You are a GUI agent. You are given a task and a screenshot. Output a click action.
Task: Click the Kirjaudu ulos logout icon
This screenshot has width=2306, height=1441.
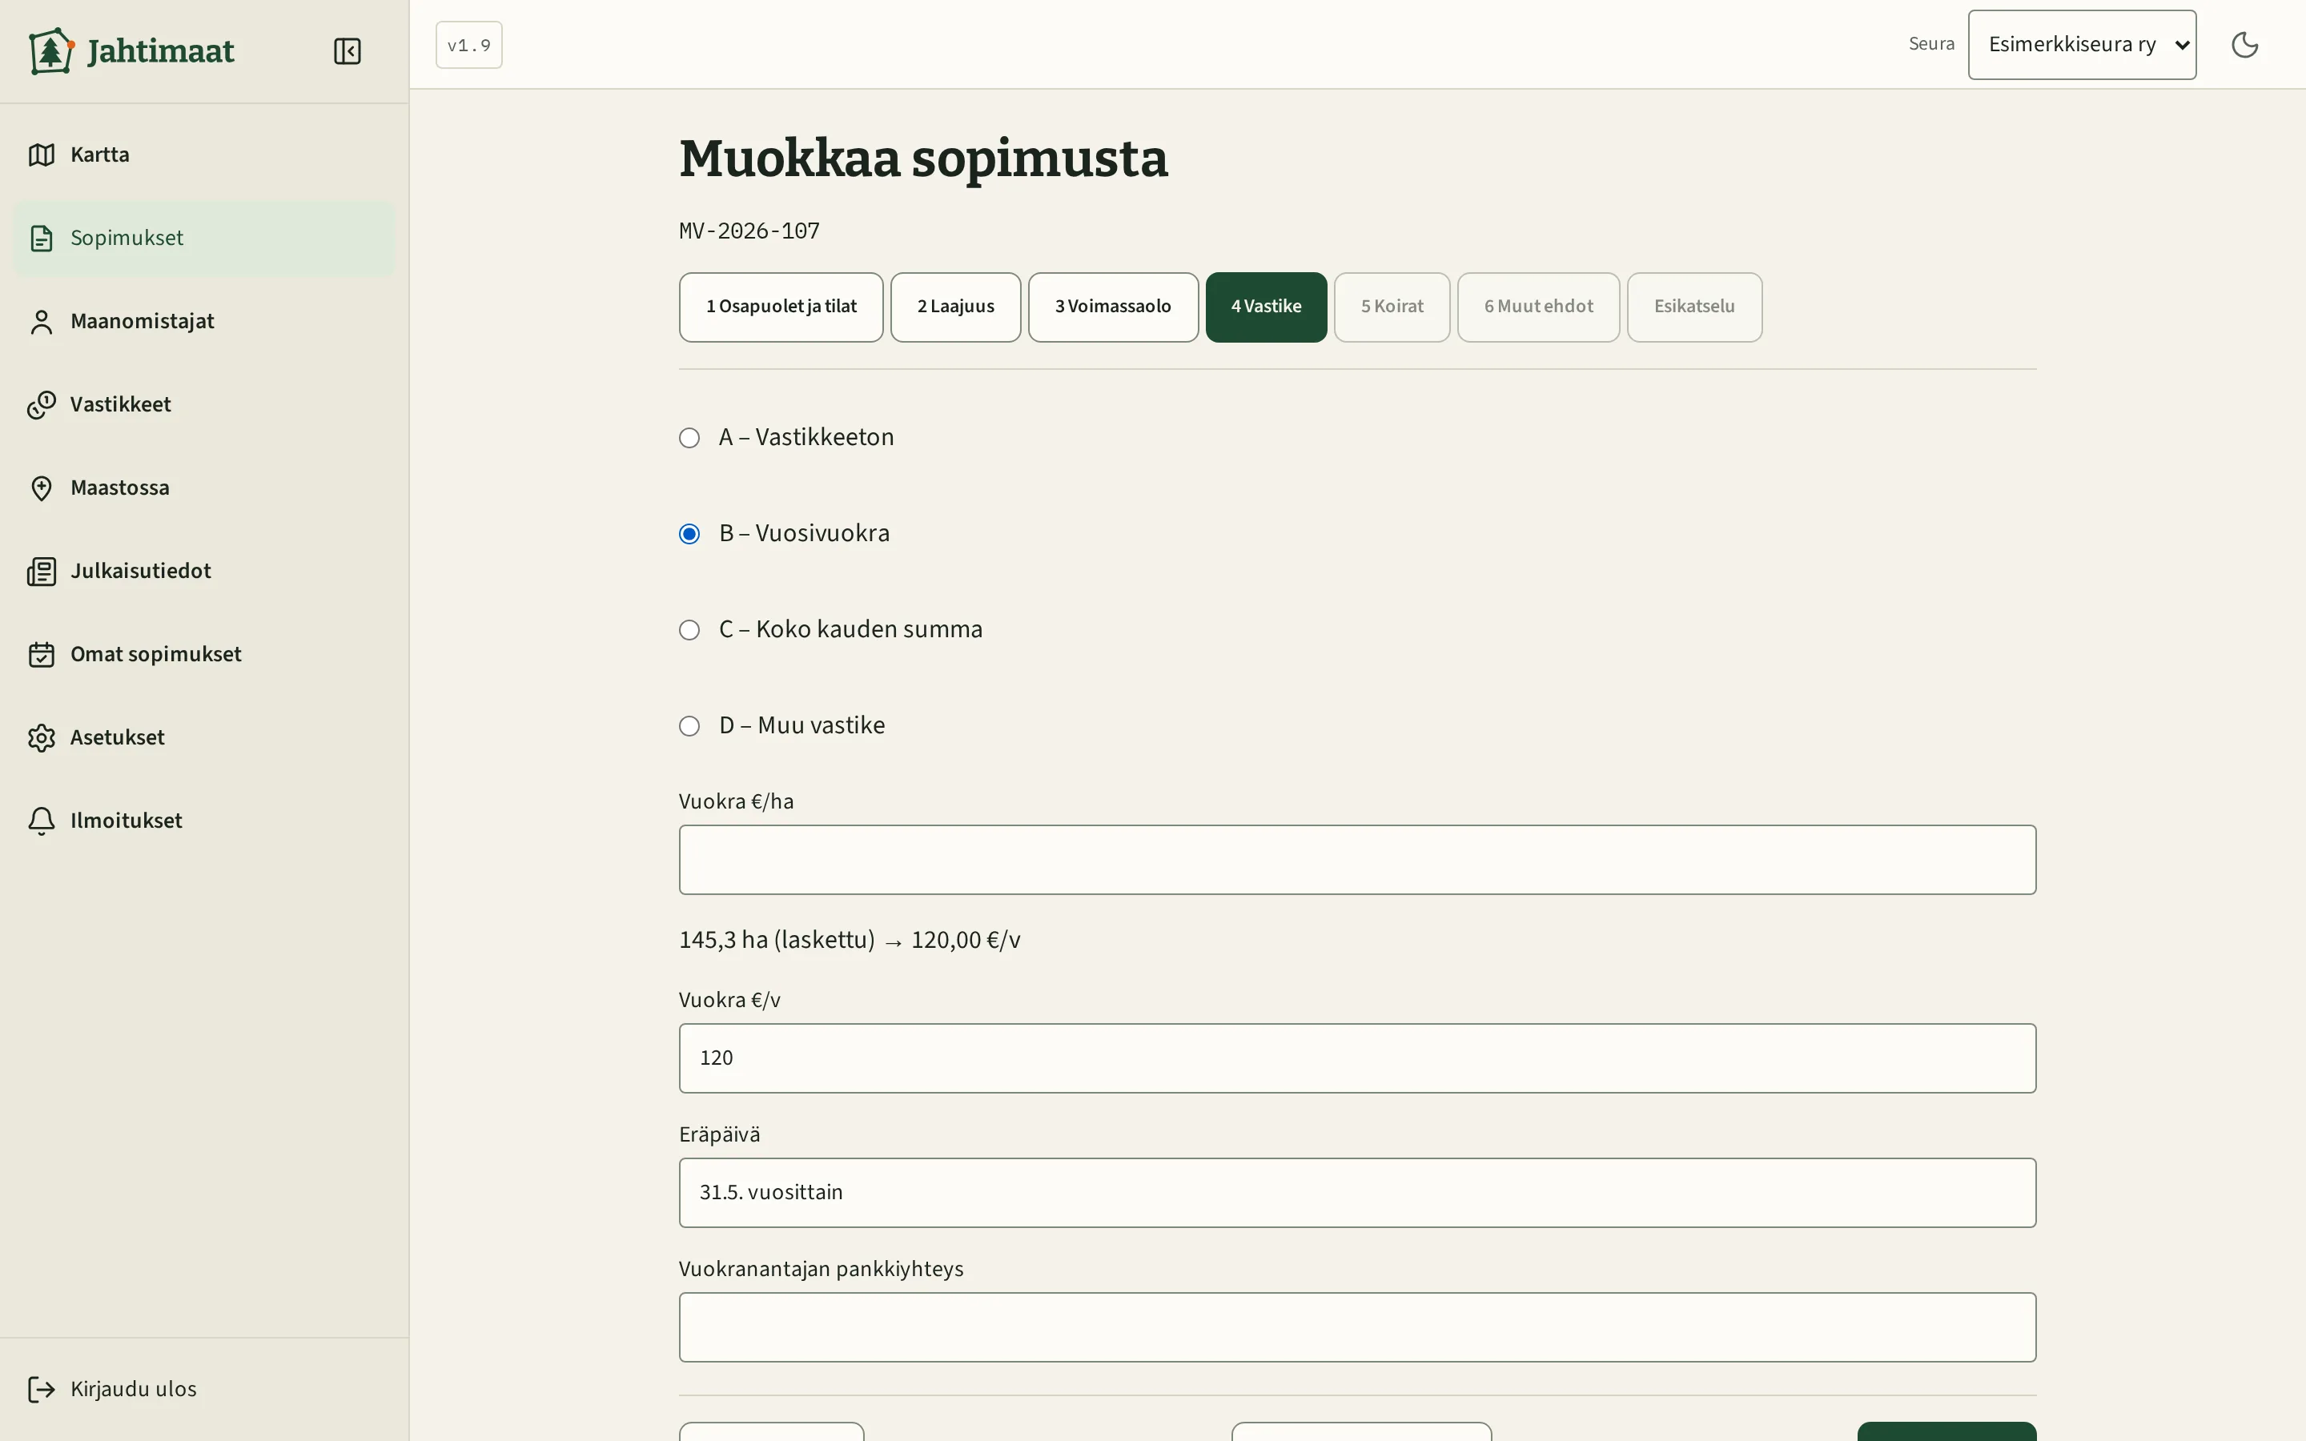pyautogui.click(x=41, y=1390)
